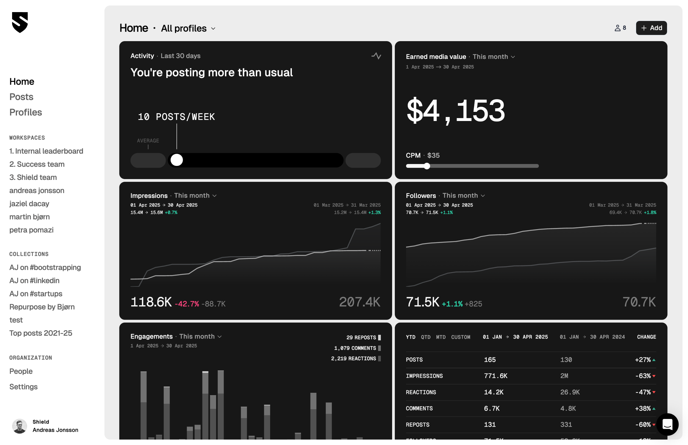688x445 pixels.
Task: Go to Posts in sidebar
Action: (x=21, y=97)
